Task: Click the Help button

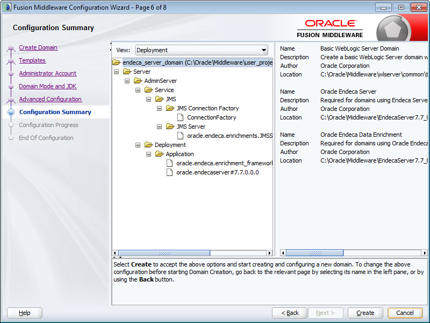Action: (x=25, y=313)
